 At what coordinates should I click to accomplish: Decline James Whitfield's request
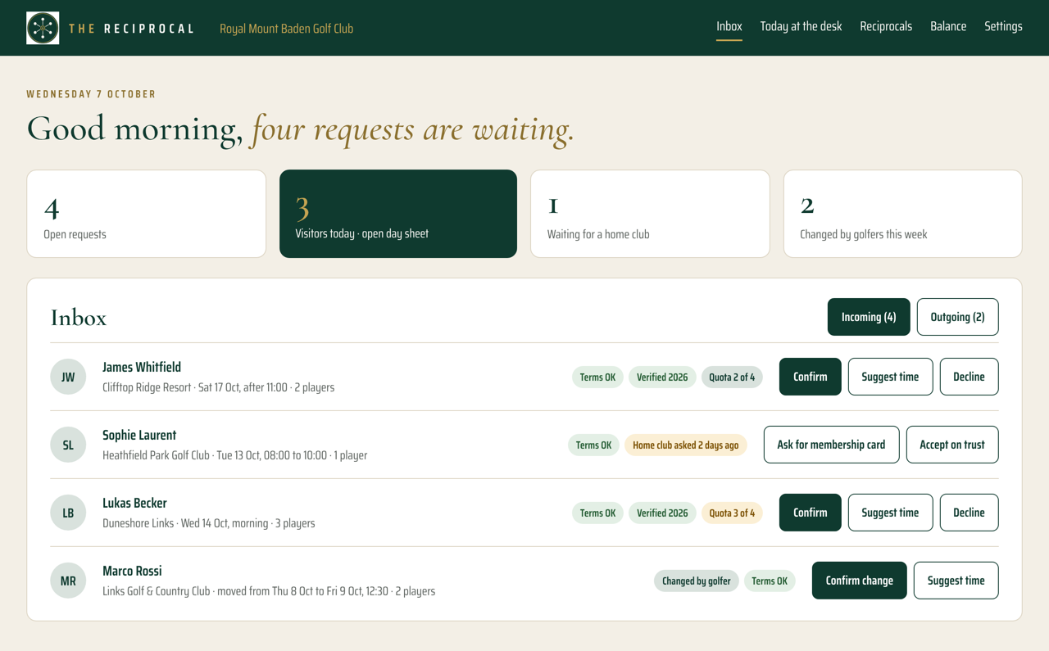click(x=970, y=377)
